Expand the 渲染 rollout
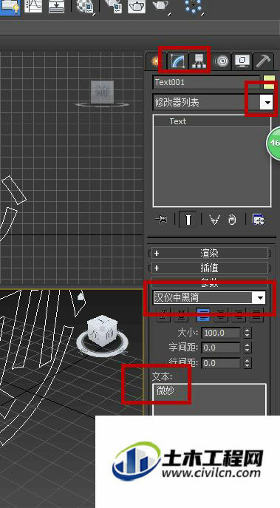The height and width of the screenshot is (508, 280). (209, 253)
